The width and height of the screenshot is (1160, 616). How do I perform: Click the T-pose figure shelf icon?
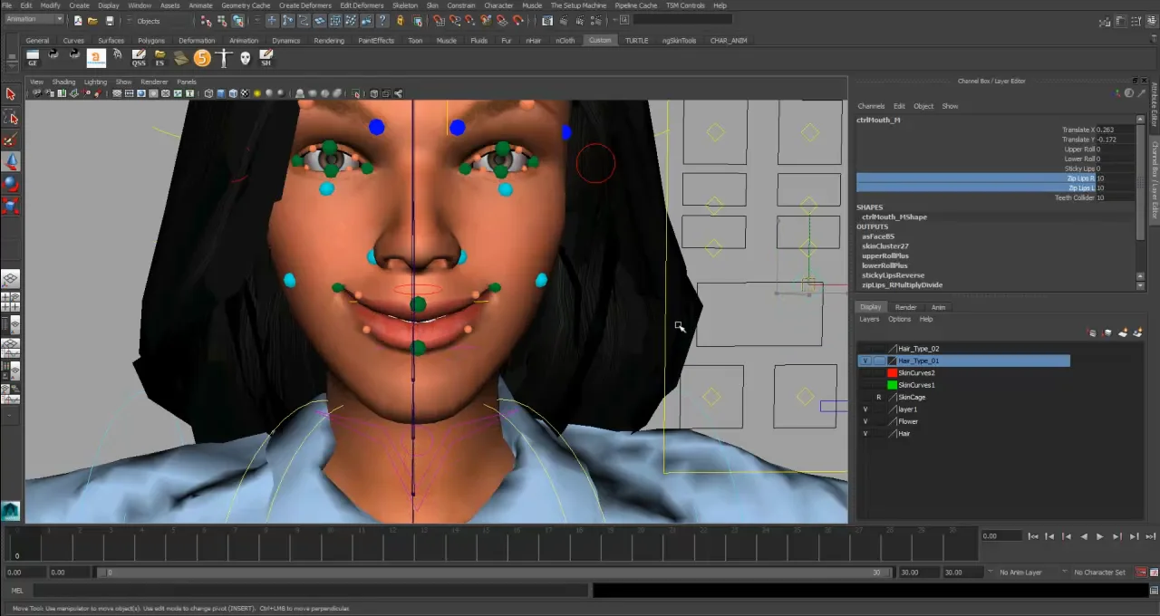pos(224,58)
